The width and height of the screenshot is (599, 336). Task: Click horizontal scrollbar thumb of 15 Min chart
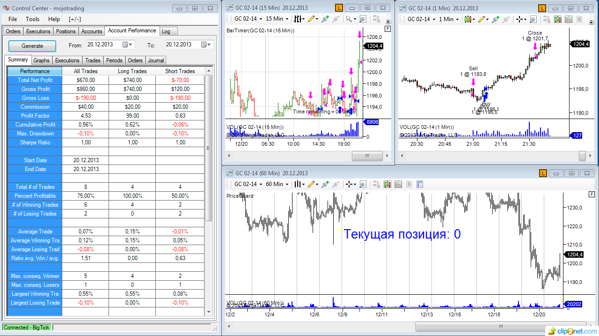(367, 156)
